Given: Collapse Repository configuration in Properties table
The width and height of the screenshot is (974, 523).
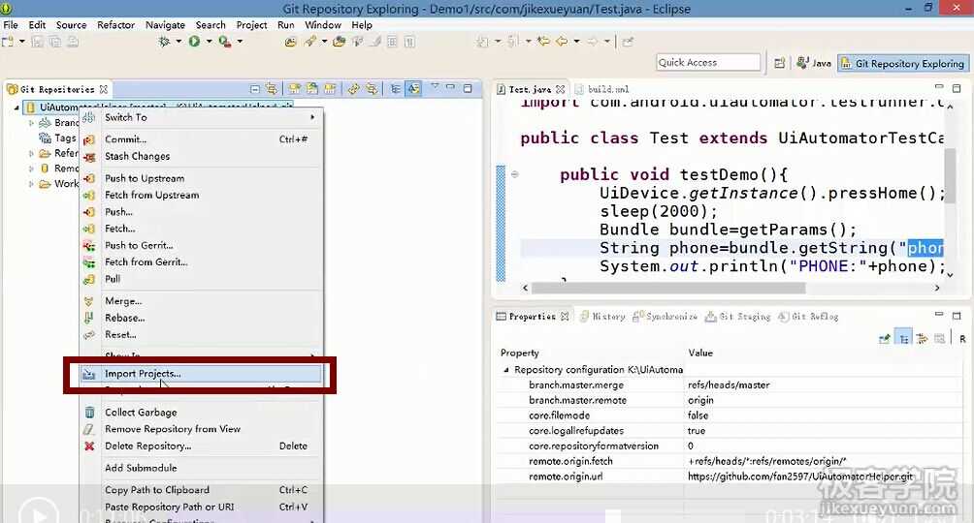Looking at the screenshot, I should (506, 370).
